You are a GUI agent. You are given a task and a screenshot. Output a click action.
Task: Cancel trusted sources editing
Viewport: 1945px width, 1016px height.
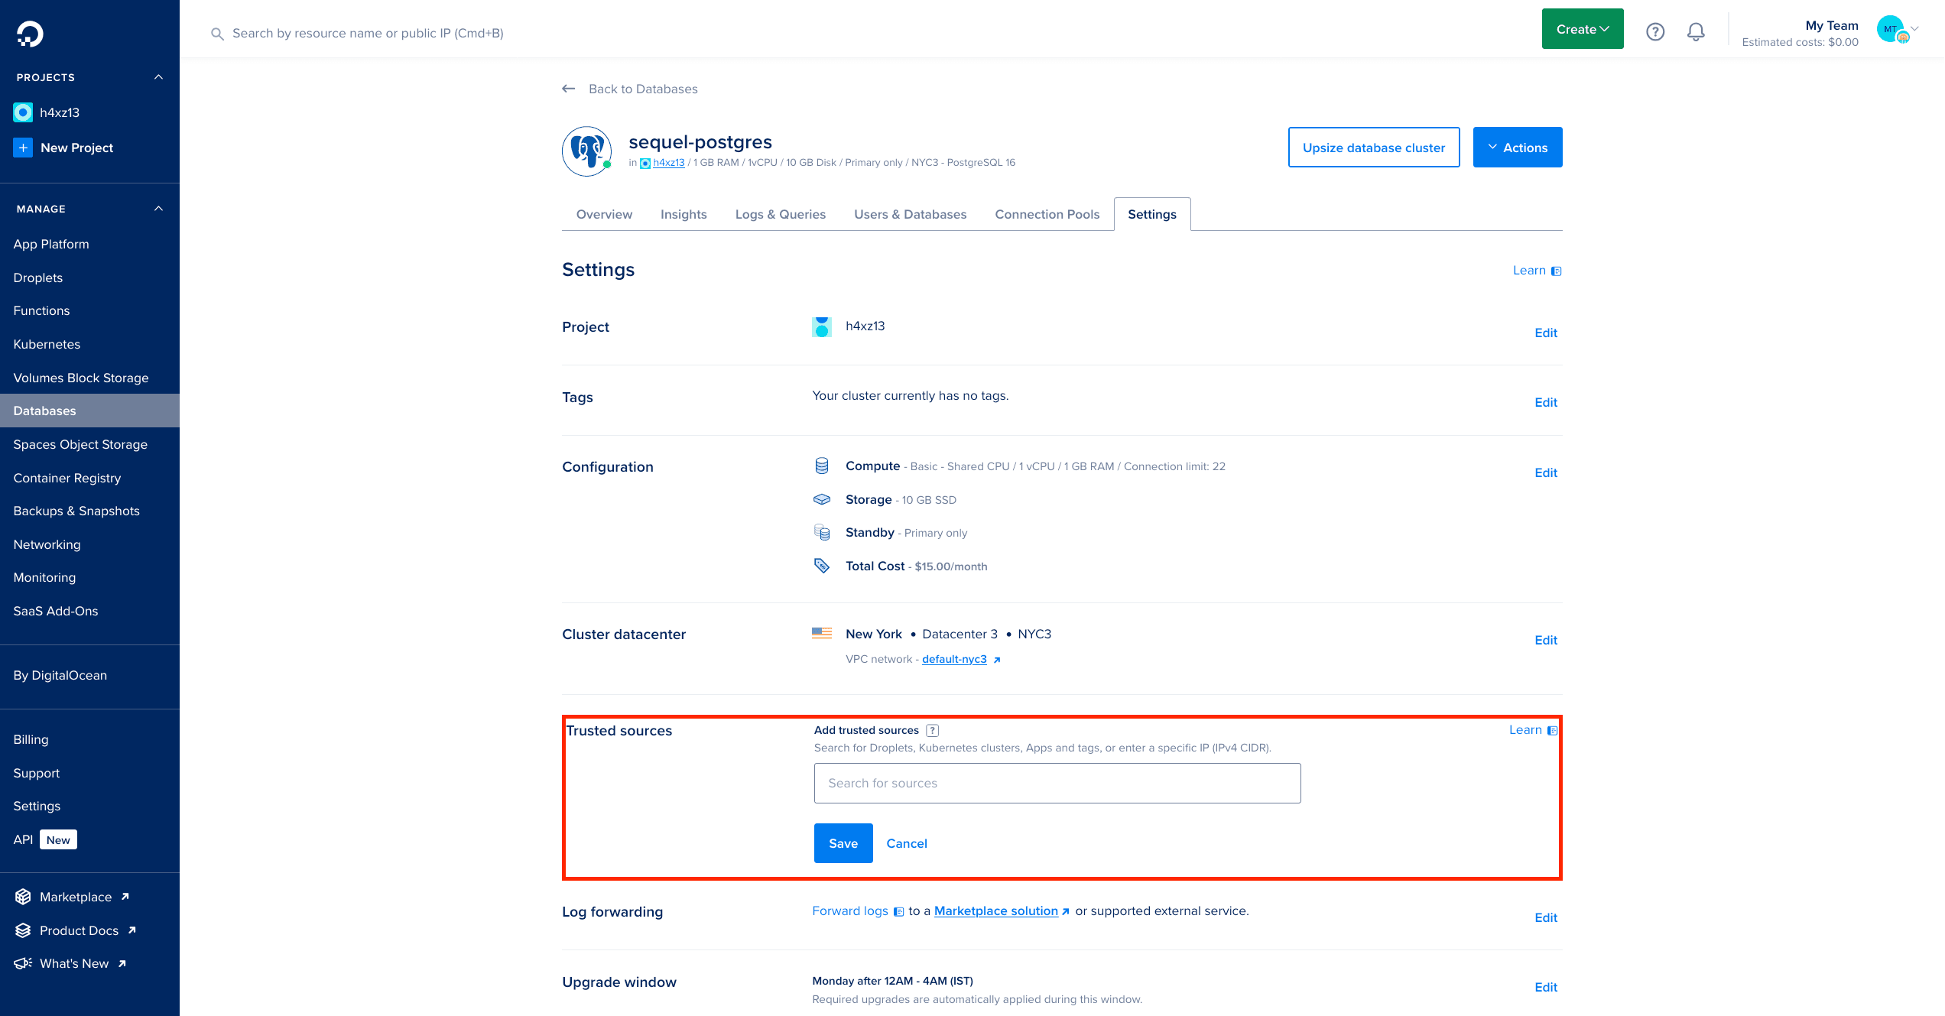pos(907,843)
